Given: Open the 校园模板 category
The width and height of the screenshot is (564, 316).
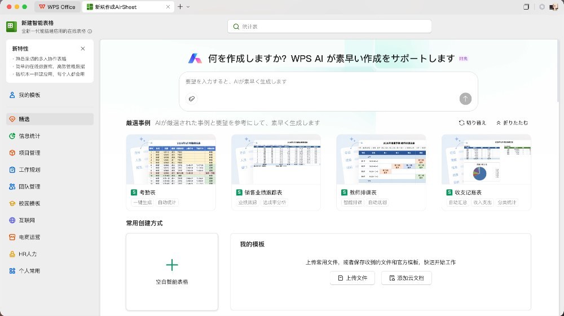Looking at the screenshot, I should click(50, 203).
